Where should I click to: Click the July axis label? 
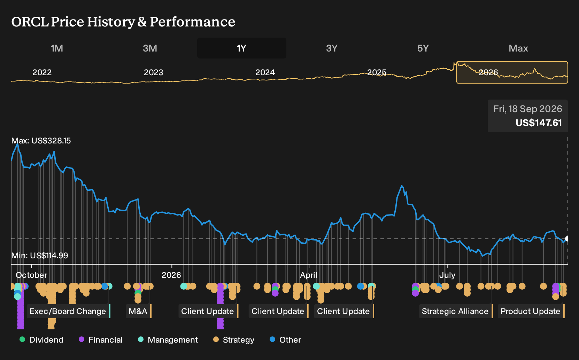447,275
